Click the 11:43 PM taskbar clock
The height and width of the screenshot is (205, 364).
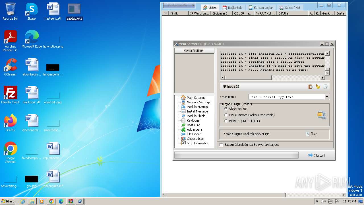click(x=349, y=201)
